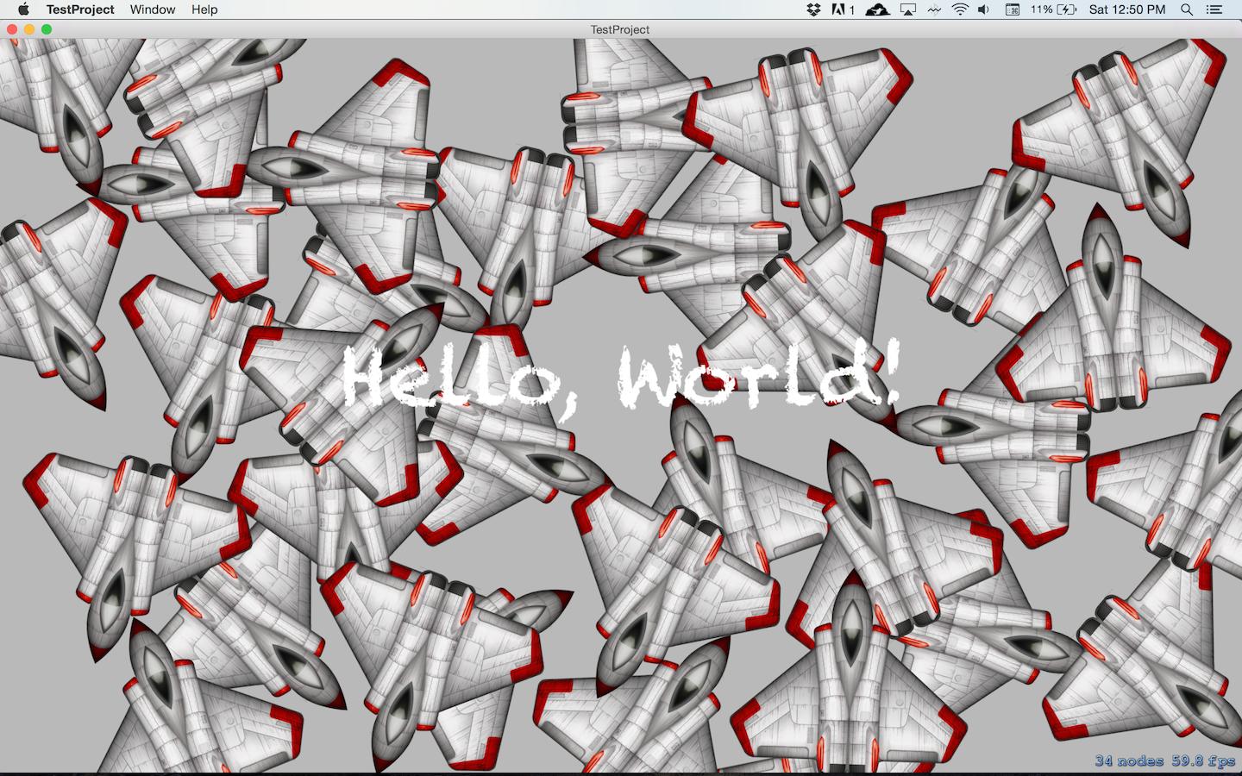Screen dimensions: 1242x776
Task: Click the Sat 12:50 PM clock
Action: point(1127,9)
